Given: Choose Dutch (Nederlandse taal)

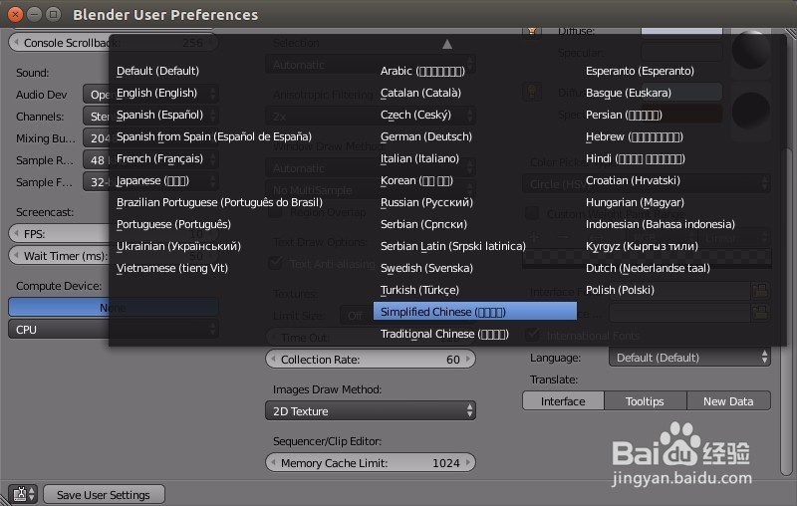Looking at the screenshot, I should (x=648, y=268).
